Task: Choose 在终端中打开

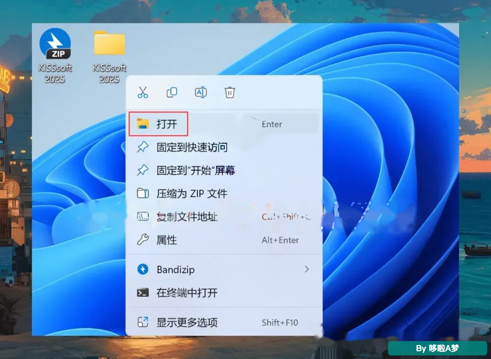Action: (x=224, y=293)
